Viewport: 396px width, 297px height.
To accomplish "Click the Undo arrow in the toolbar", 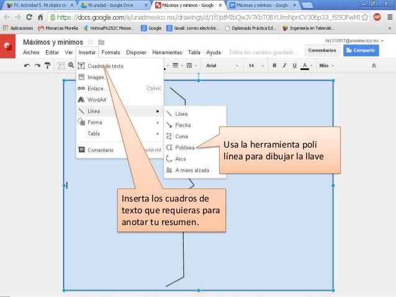I will 28,65.
